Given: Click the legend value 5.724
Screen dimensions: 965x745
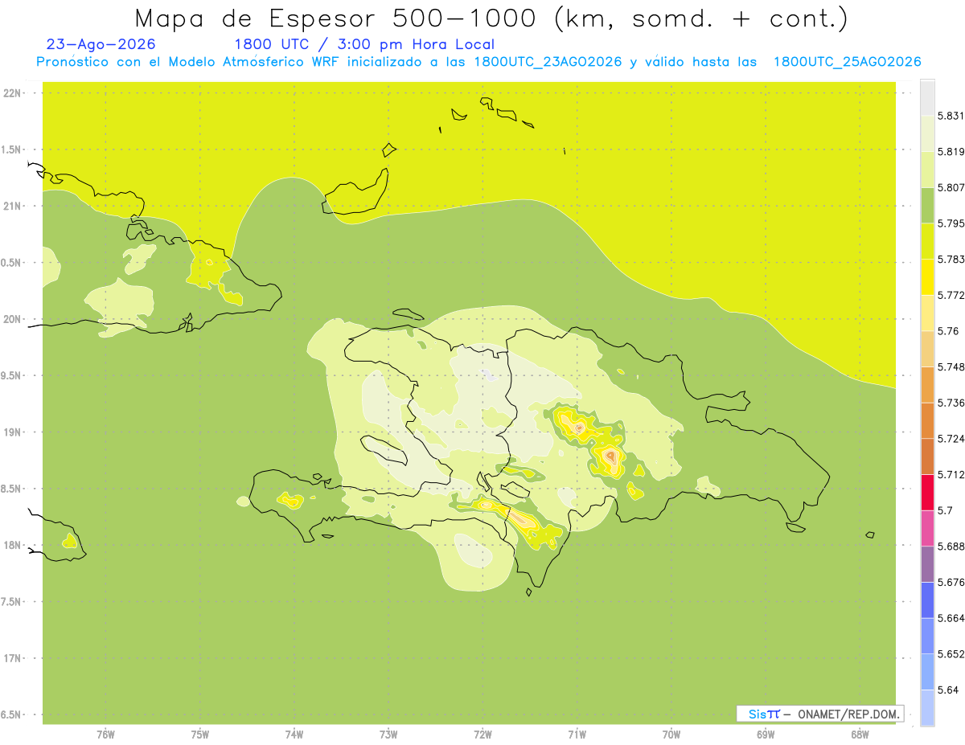Looking at the screenshot, I should point(951,439).
